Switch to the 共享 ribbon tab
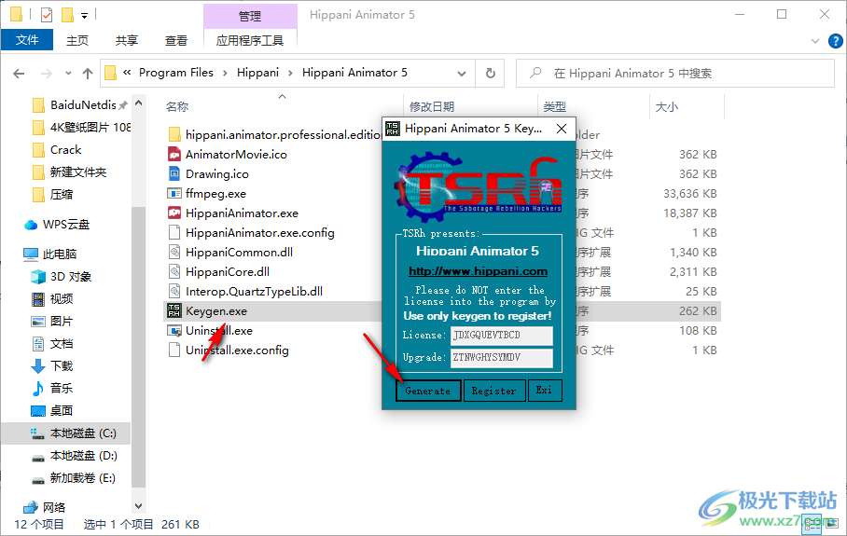Image resolution: width=847 pixels, height=536 pixels. coord(127,40)
